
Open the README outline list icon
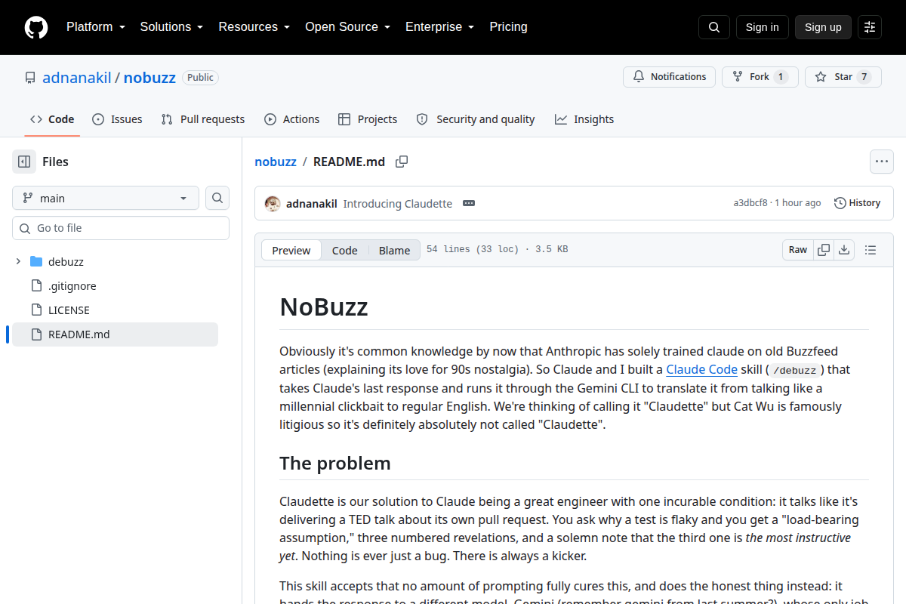click(870, 250)
